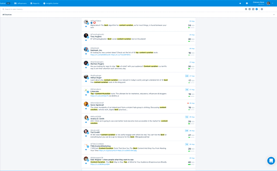Click the 40 score bar on Dale Wagner post
277x171 pixels.
191,165
